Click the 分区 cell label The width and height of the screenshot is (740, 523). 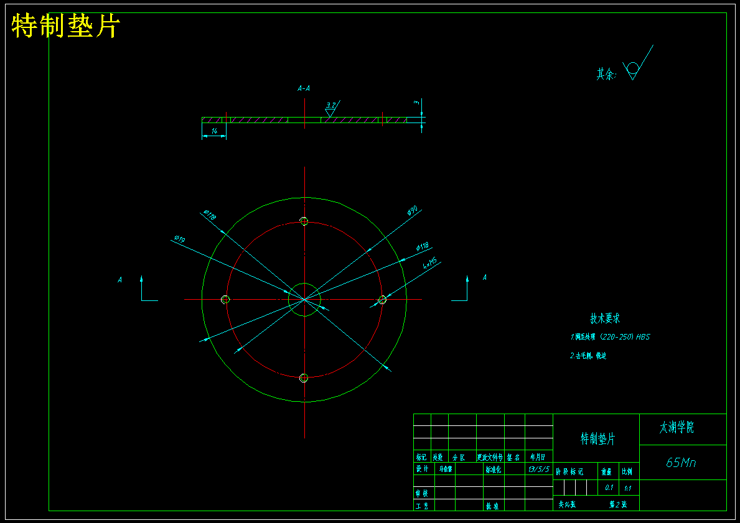tap(459, 457)
